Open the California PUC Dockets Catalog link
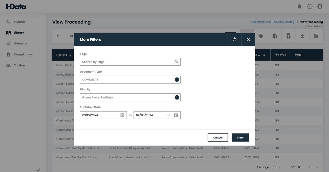Image resolution: width=329 pixels, height=172 pixels. tap(273, 22)
